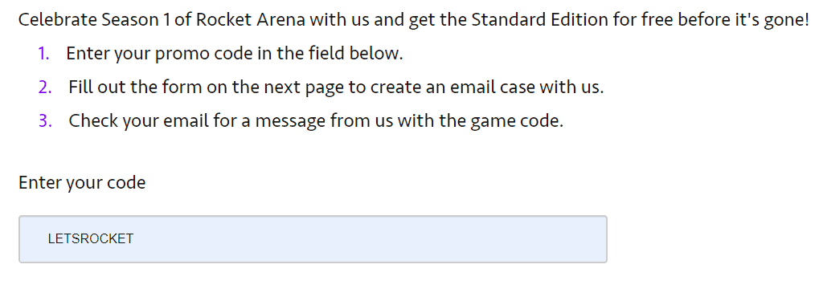Click the words 'Rocket Arena' in the heading

tap(250, 20)
